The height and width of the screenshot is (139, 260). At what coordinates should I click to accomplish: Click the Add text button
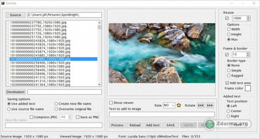[153, 125]
